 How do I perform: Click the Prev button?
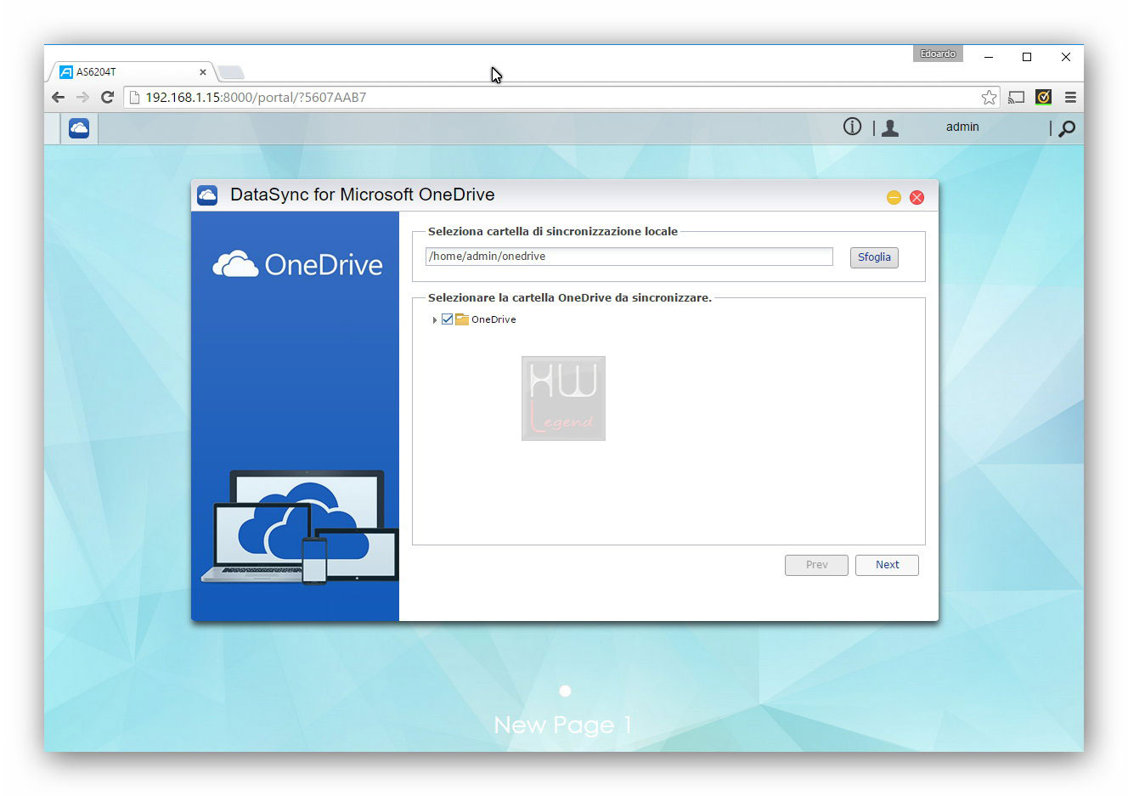pyautogui.click(x=816, y=565)
